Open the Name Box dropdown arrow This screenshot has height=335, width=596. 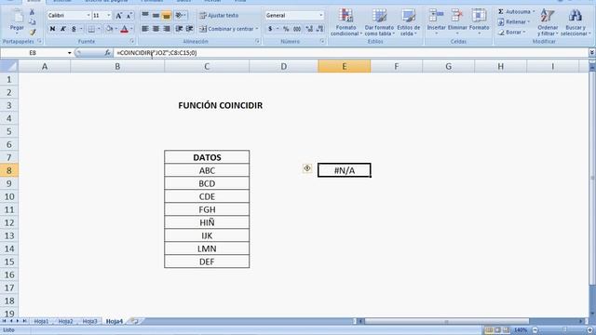(x=69, y=53)
